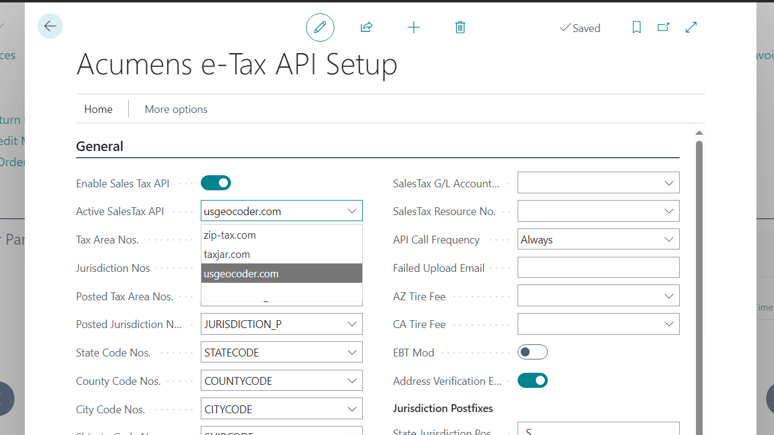Screen dimensions: 774x435
Task: Disable Address Verification
Action: point(533,380)
